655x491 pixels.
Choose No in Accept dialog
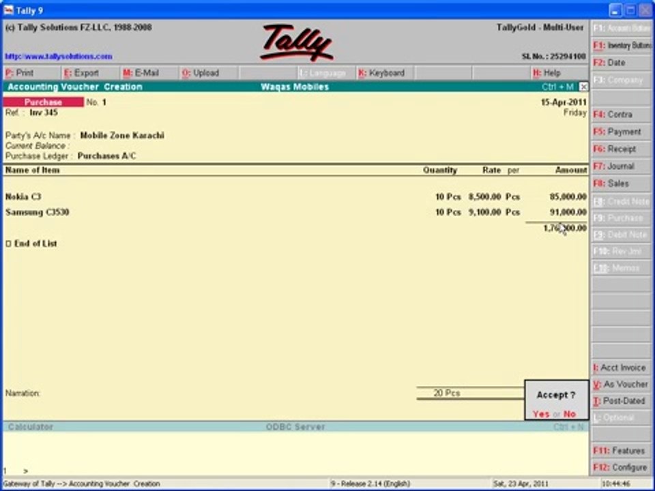pos(570,414)
